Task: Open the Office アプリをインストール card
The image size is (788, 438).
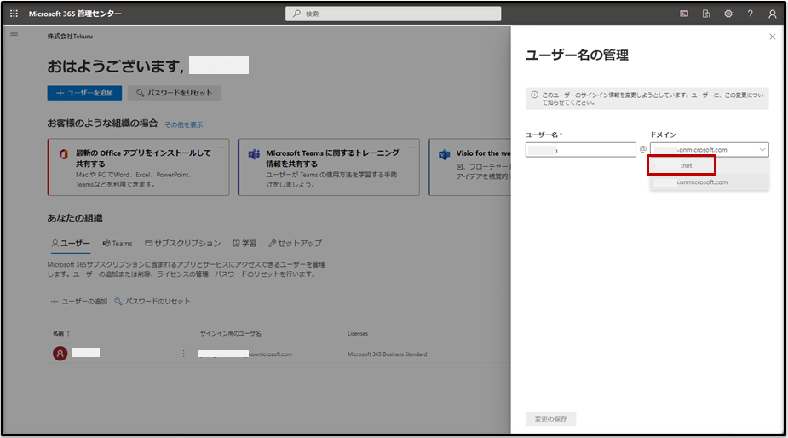Action: pyautogui.click(x=138, y=168)
